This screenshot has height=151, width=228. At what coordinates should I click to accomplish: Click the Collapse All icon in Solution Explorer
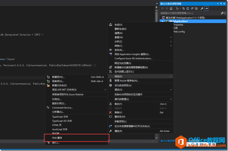point(192,8)
